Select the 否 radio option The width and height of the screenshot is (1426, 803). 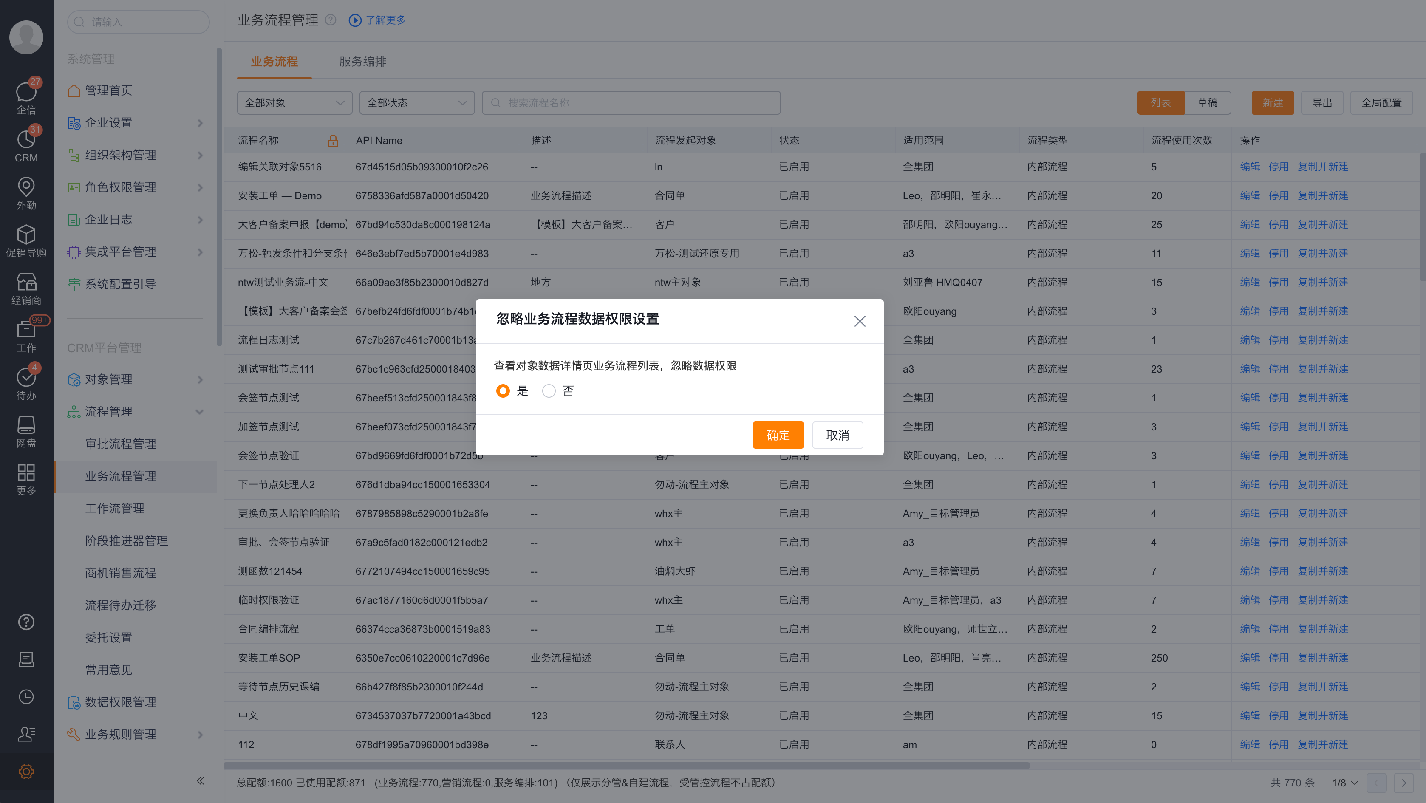coord(549,391)
